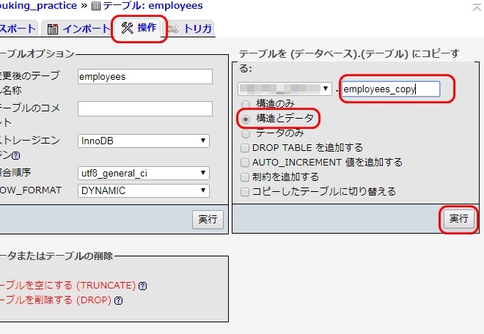484x334 pixels.
Task: Click the trigger icon beside トリガ
Action: tap(173, 29)
